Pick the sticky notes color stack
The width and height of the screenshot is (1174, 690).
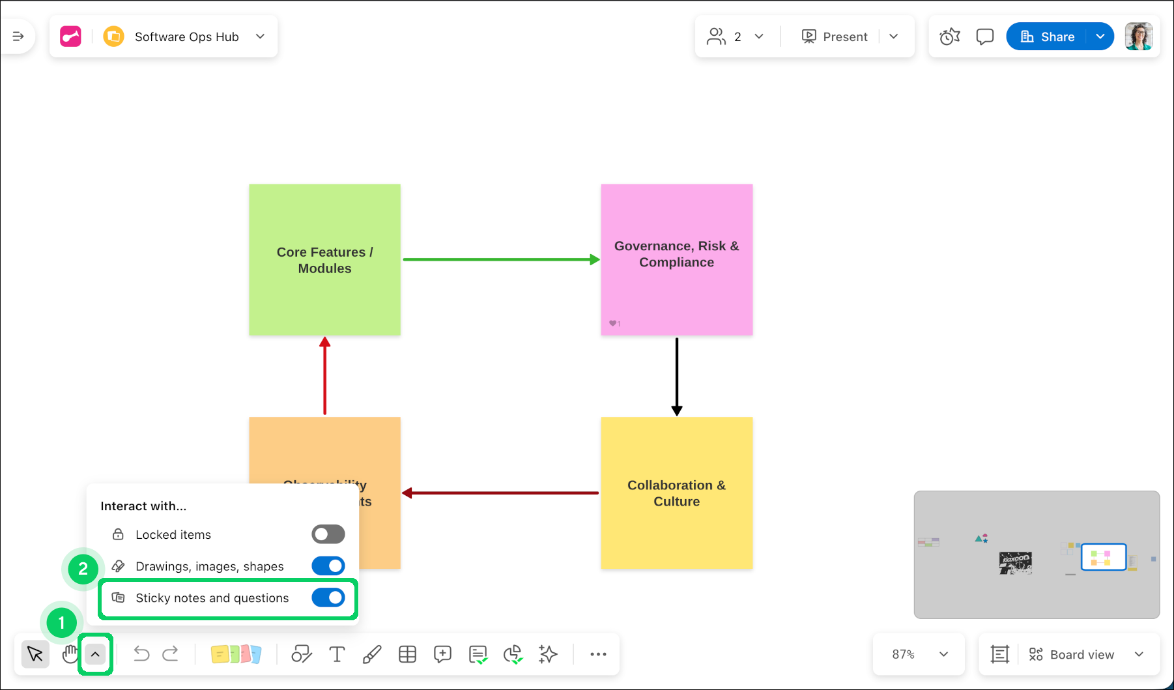click(x=236, y=654)
